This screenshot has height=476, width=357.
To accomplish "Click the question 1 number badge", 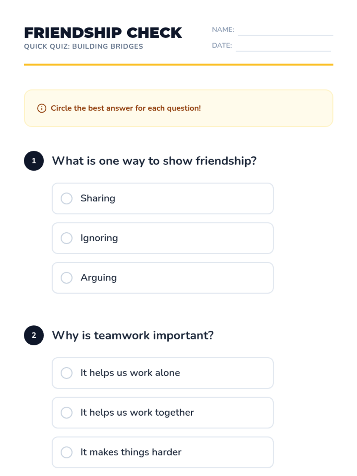I will coord(34,161).
